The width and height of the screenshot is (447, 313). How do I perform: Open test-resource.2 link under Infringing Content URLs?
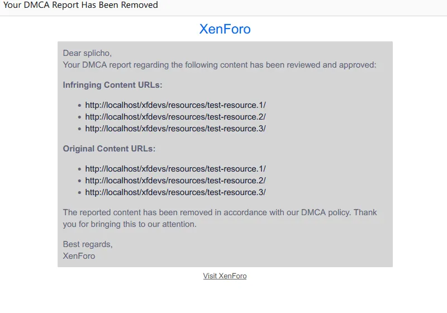coord(175,117)
